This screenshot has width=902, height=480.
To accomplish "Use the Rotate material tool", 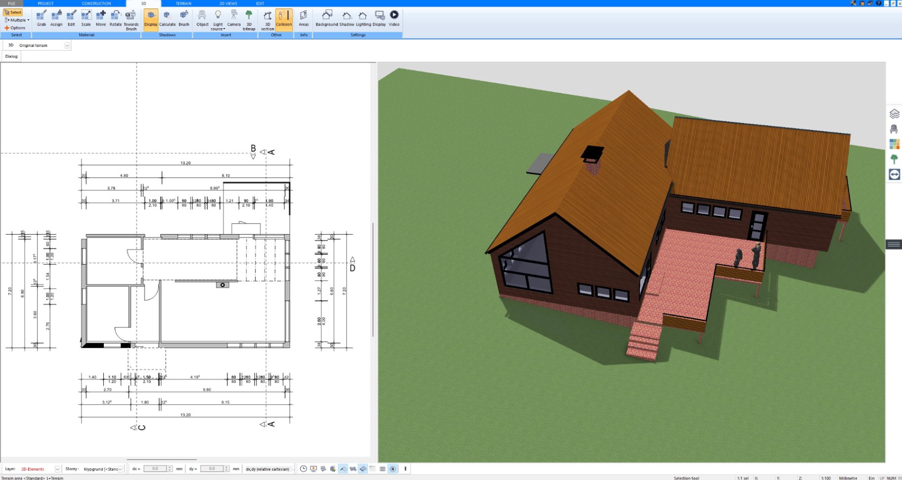I will coord(116,19).
